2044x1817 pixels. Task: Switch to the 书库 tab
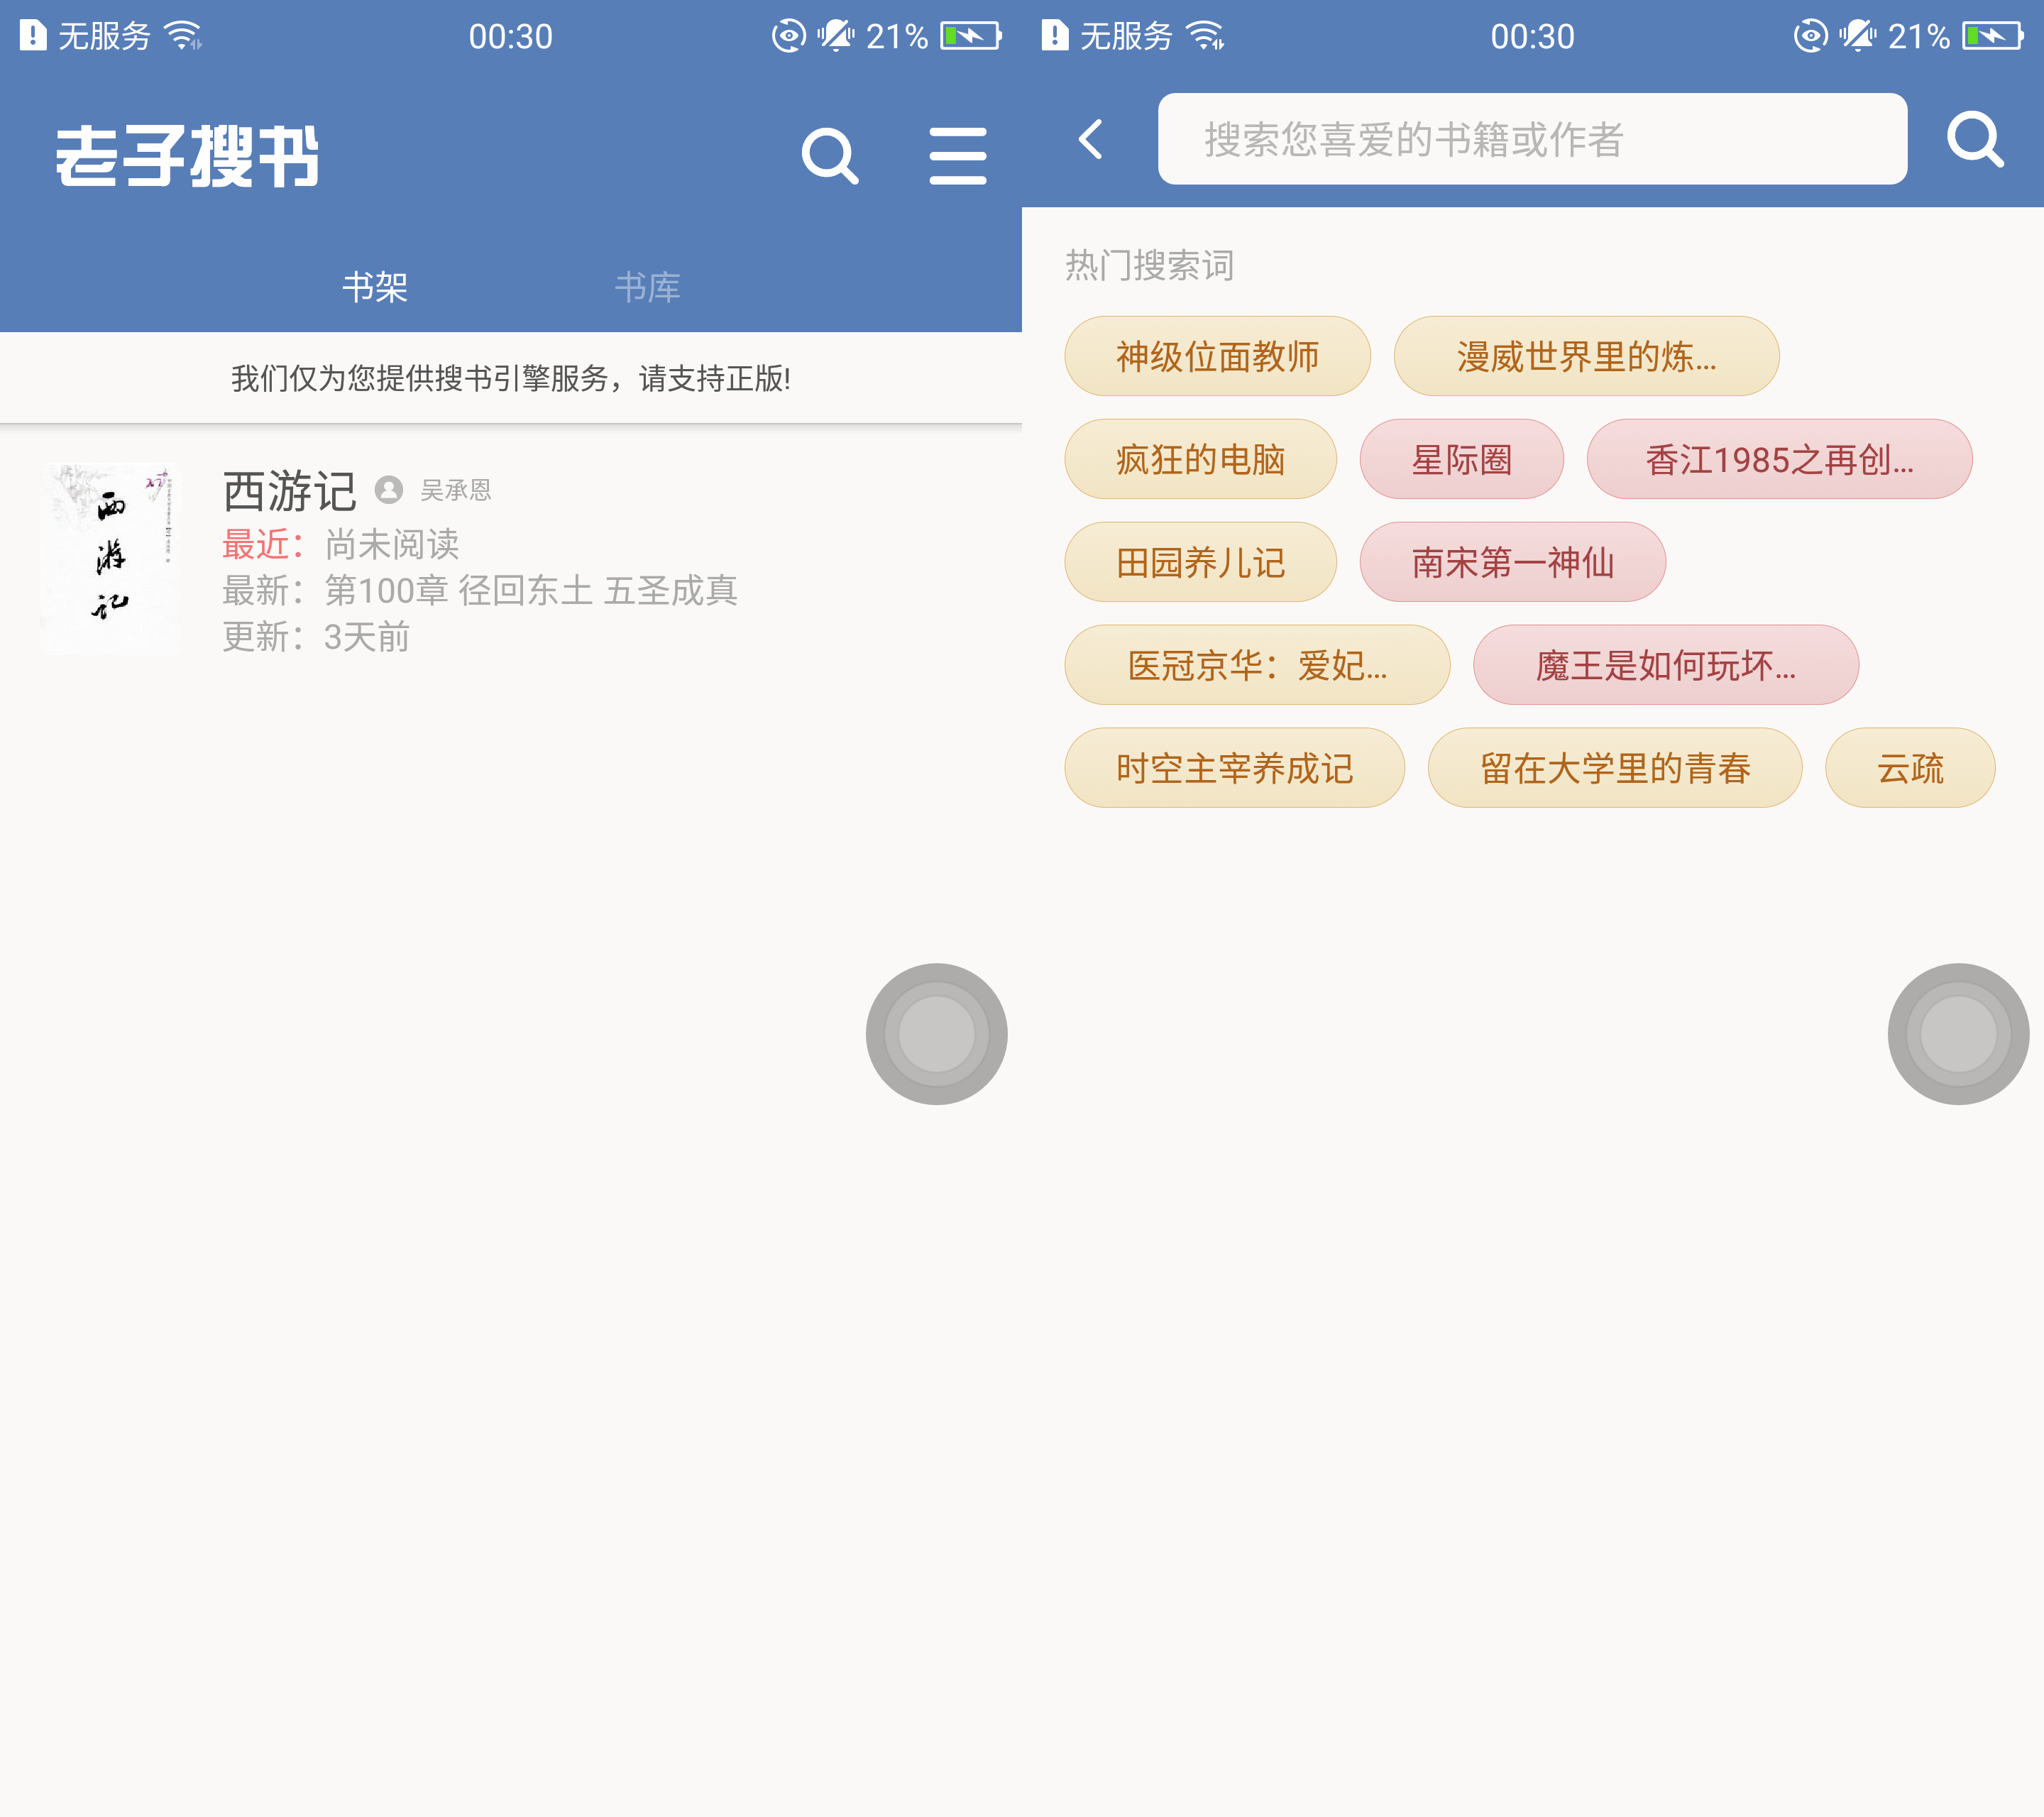(647, 287)
